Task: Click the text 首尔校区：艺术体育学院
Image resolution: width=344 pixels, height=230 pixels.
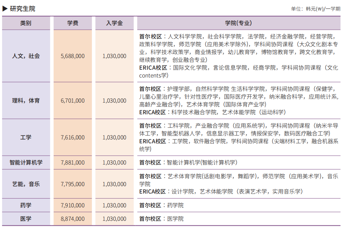Action: pos(170,176)
